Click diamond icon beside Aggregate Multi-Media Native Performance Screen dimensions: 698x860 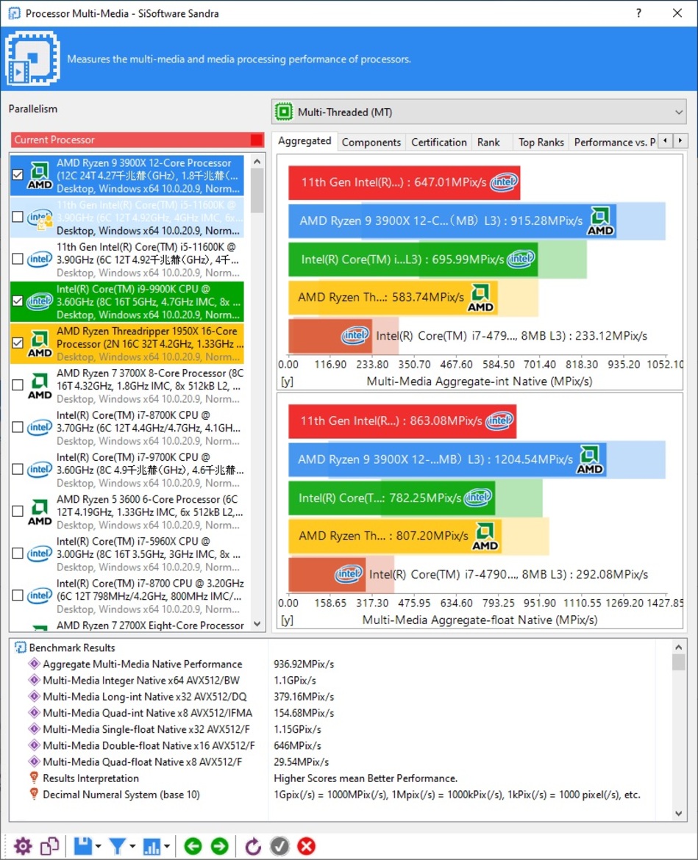tap(34, 664)
